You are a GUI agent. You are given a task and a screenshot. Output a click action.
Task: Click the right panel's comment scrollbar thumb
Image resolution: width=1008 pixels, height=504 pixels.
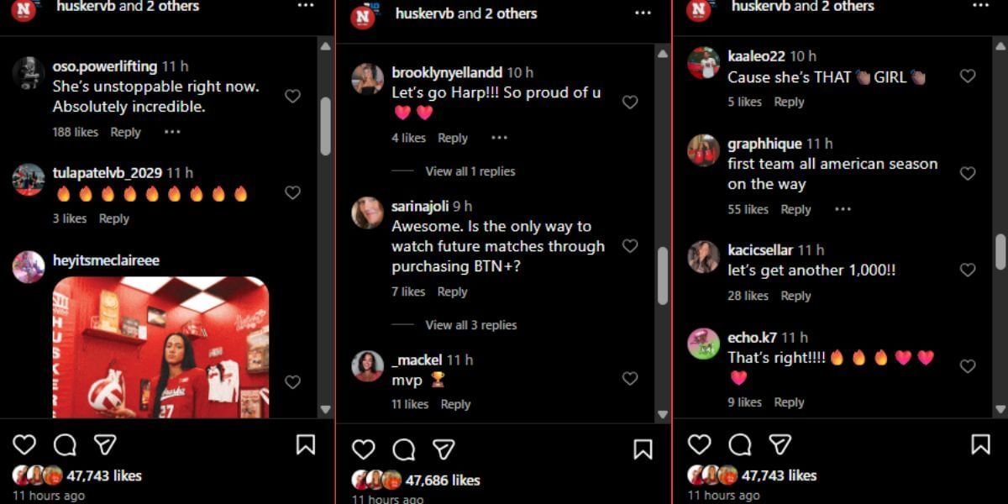tap(1000, 252)
